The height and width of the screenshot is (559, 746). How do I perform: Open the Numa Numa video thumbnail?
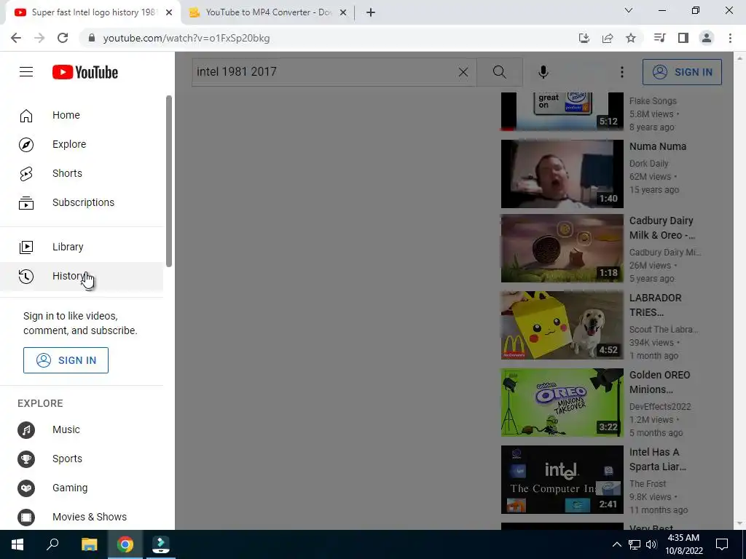[562, 174]
